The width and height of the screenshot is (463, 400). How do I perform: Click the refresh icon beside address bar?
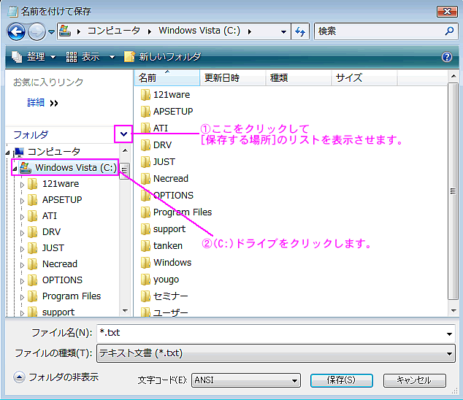[300, 31]
